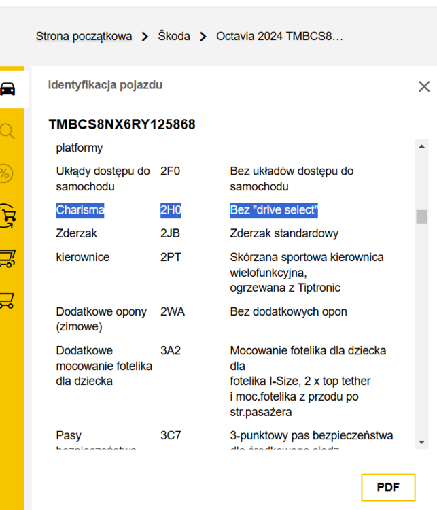Select Octavia 2024 TMBCS8… breadcrumb
Viewport: 437px width, 510px height.
pyautogui.click(x=279, y=36)
